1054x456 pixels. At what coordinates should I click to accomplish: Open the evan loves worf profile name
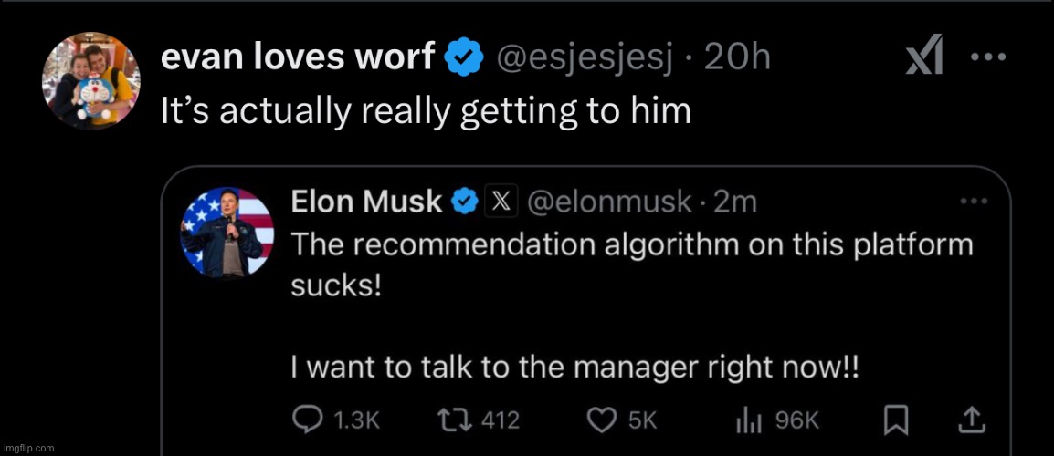pos(297,58)
